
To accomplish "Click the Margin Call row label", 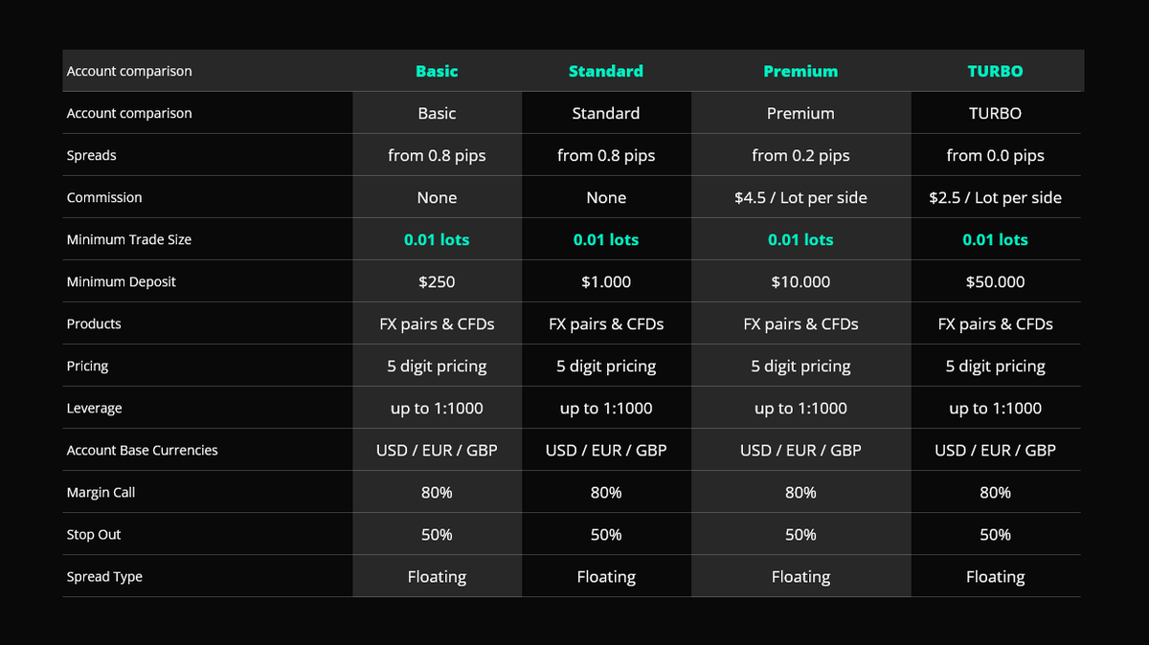I will click(101, 492).
